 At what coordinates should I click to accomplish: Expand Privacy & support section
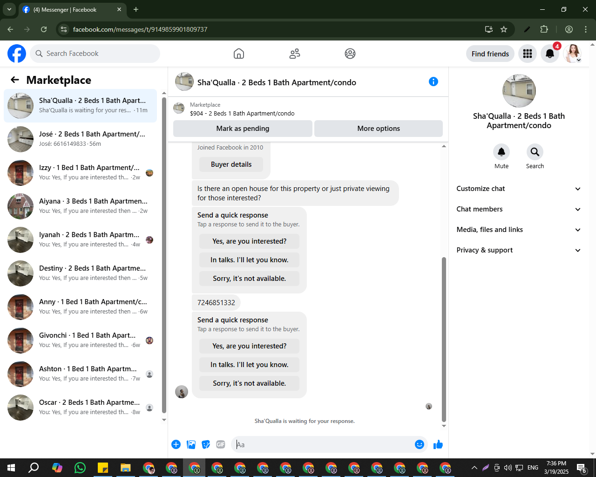point(519,250)
